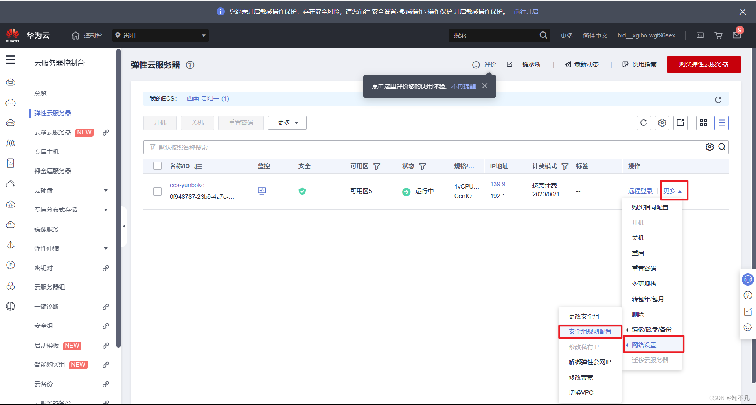Click the search box magnifier icon
This screenshot has height=405, width=756.
722,147
